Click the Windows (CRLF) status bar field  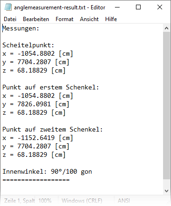[x=82, y=200]
